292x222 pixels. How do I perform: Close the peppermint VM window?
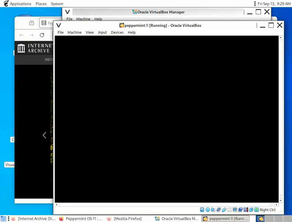tap(280, 25)
